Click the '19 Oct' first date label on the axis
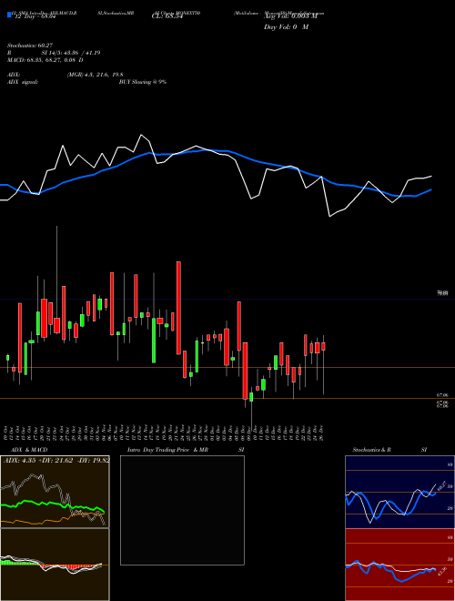455x601 pixels. click(7, 433)
